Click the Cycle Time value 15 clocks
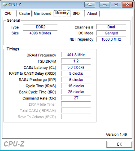The height and width of the screenshot is (151, 135). click(76, 86)
